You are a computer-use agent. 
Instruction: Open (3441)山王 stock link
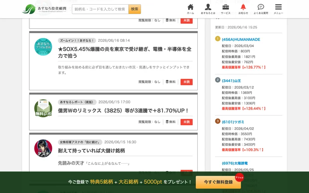click(231, 81)
